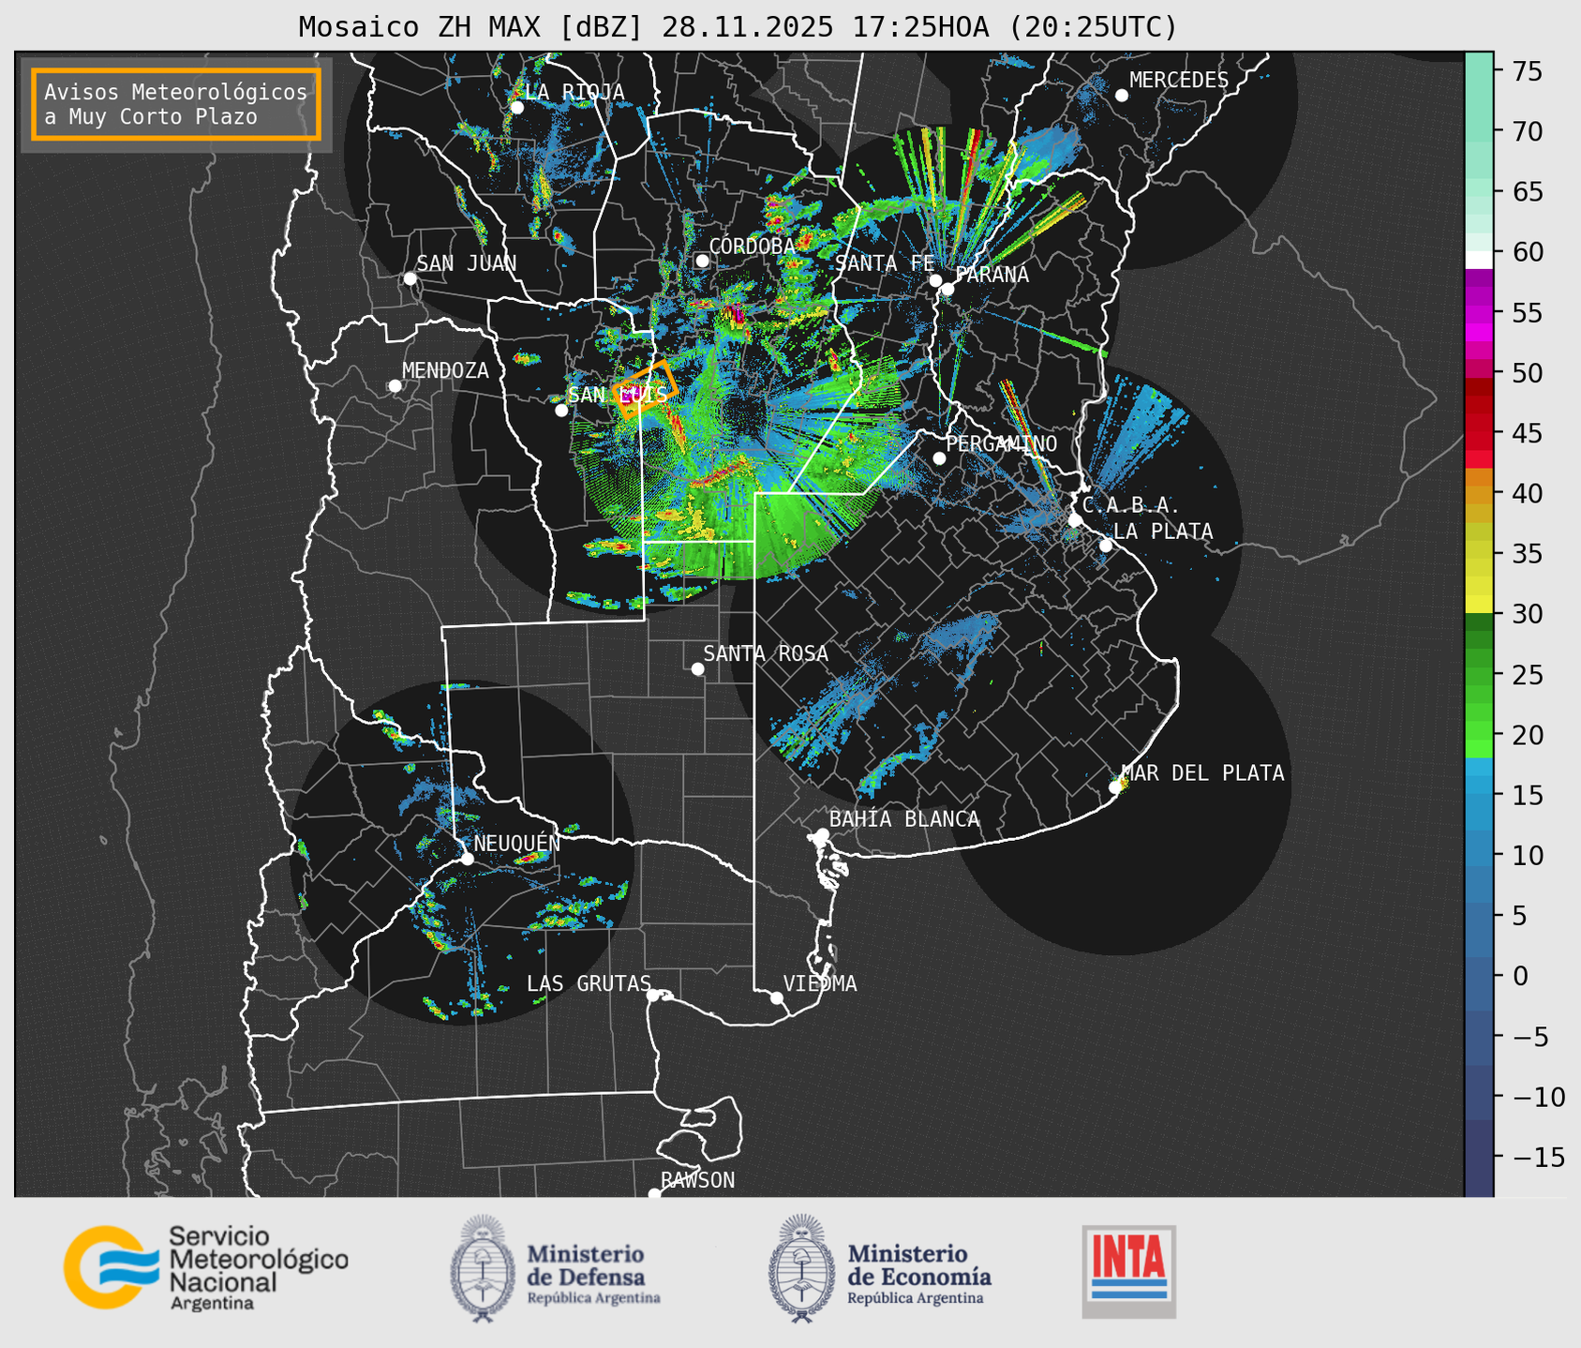
Task: Click the -15 label on the colorbar
Action: click(1538, 1158)
